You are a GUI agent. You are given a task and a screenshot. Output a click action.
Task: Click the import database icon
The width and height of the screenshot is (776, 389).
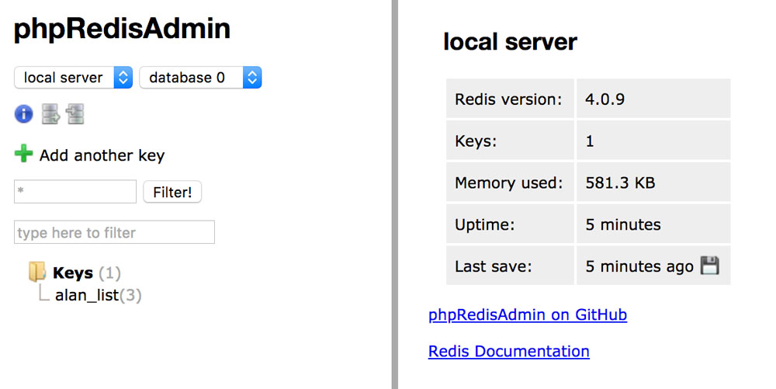[x=75, y=115]
